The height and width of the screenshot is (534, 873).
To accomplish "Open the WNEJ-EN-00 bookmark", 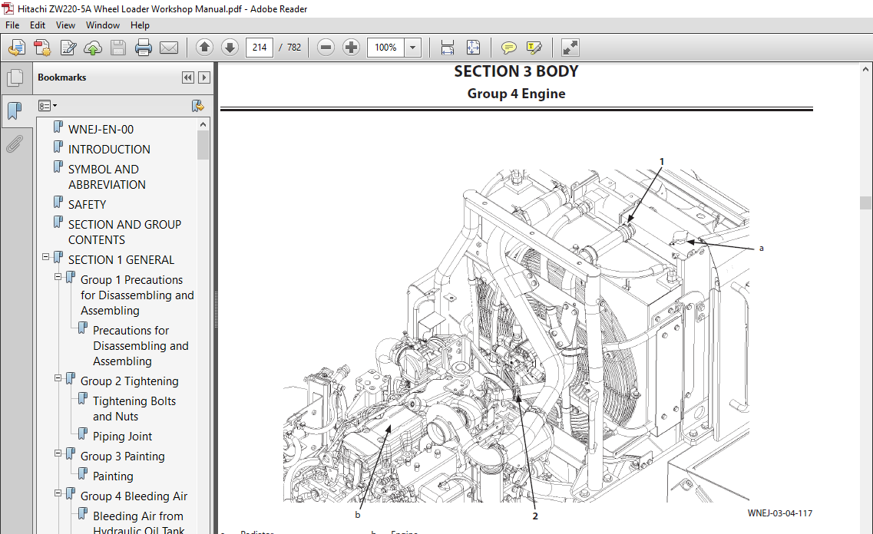I will click(x=101, y=129).
